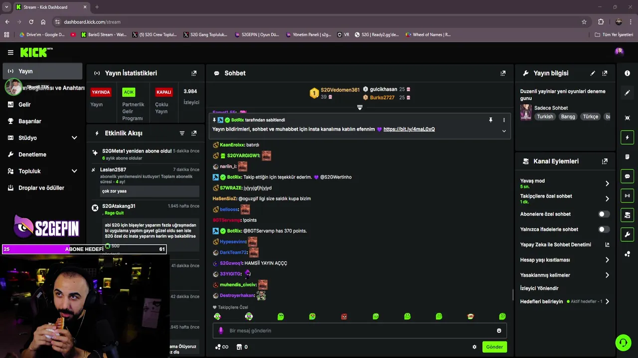Open pinned message three-dot menu
The height and width of the screenshot is (358, 638).
pyautogui.click(x=504, y=120)
